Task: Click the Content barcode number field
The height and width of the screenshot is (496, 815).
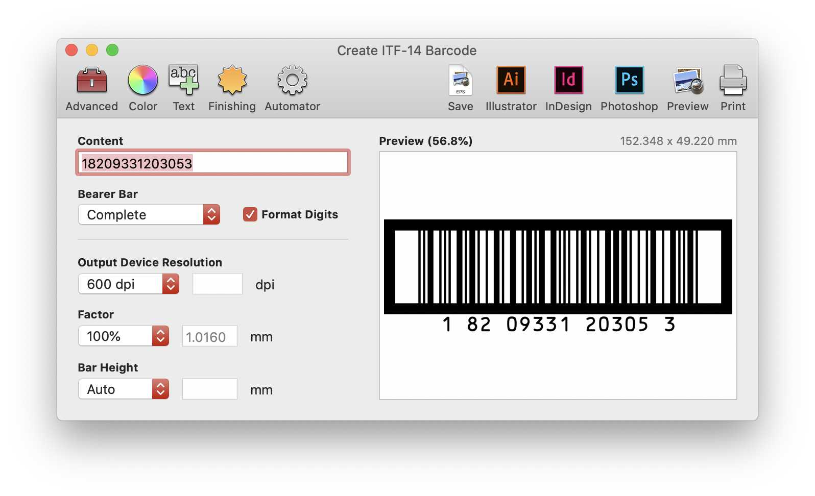Action: point(213,163)
